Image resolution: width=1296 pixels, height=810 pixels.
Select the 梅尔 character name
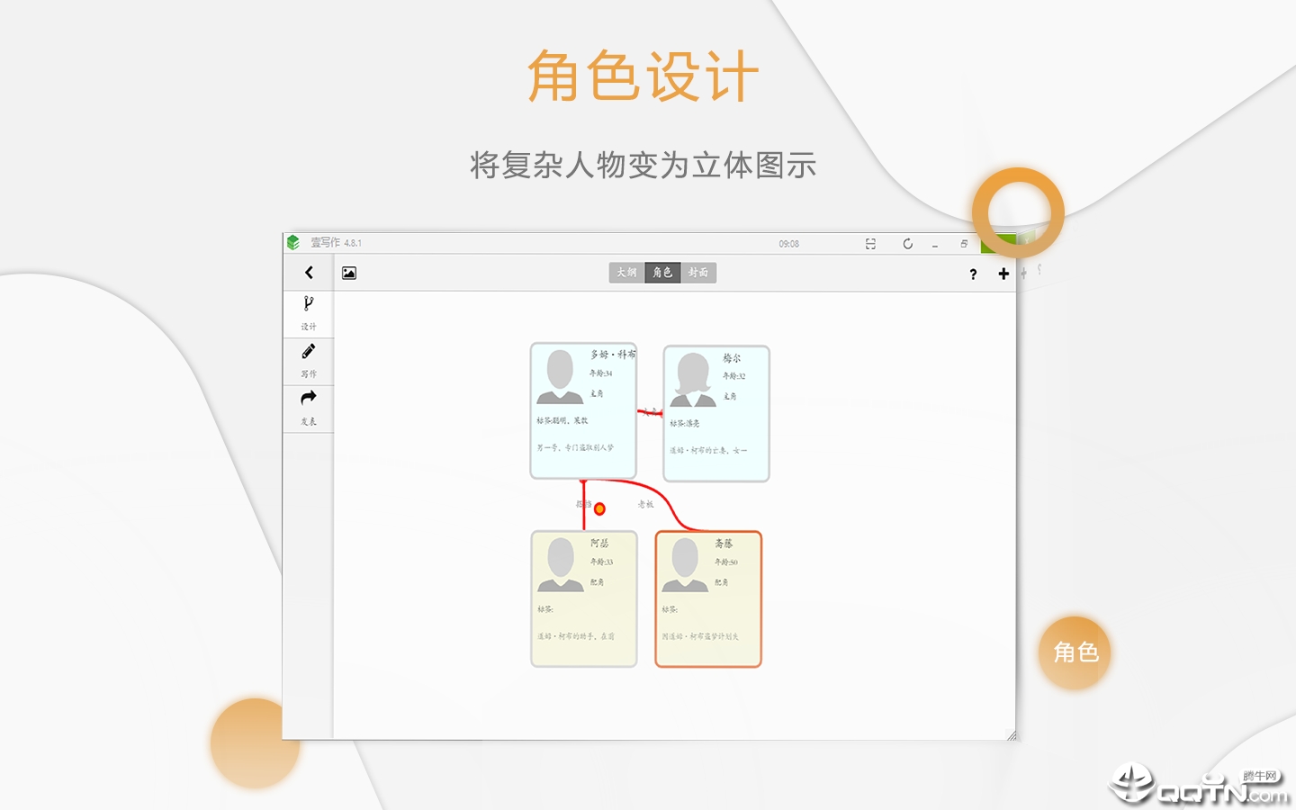732,358
